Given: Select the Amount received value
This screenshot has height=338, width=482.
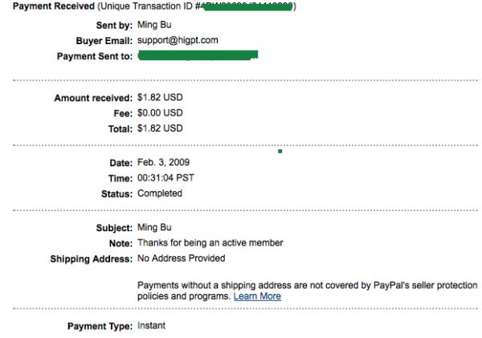Looking at the screenshot, I should coord(160,98).
